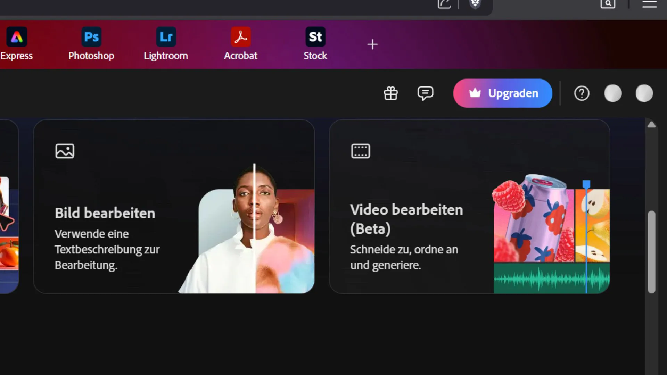Open the Video bearbeiten (Beta) heading

point(406,219)
